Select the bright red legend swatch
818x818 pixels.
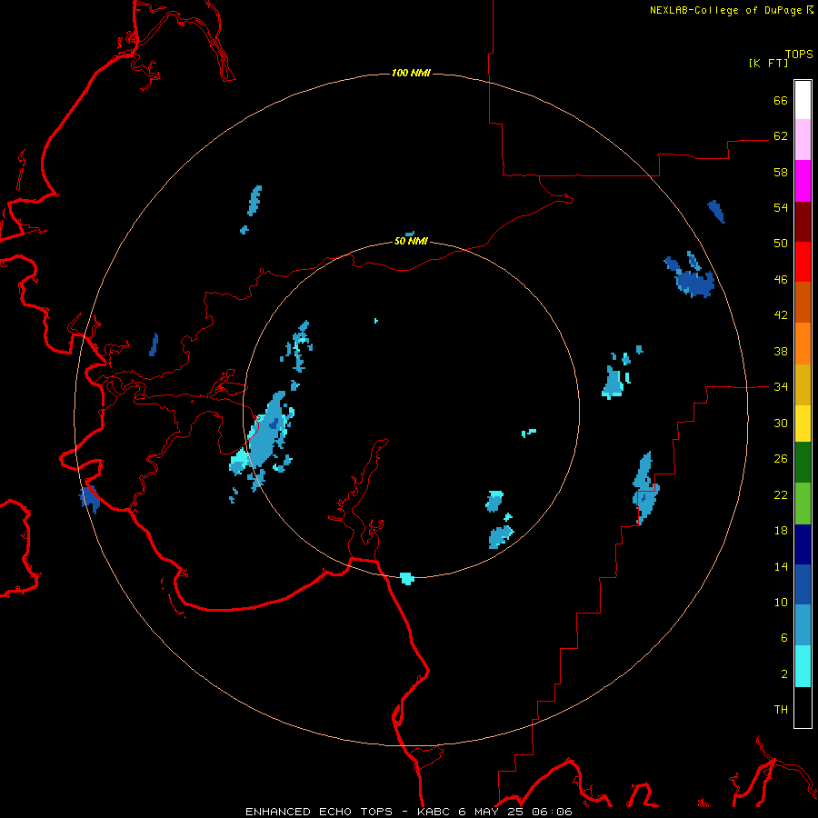[803, 262]
